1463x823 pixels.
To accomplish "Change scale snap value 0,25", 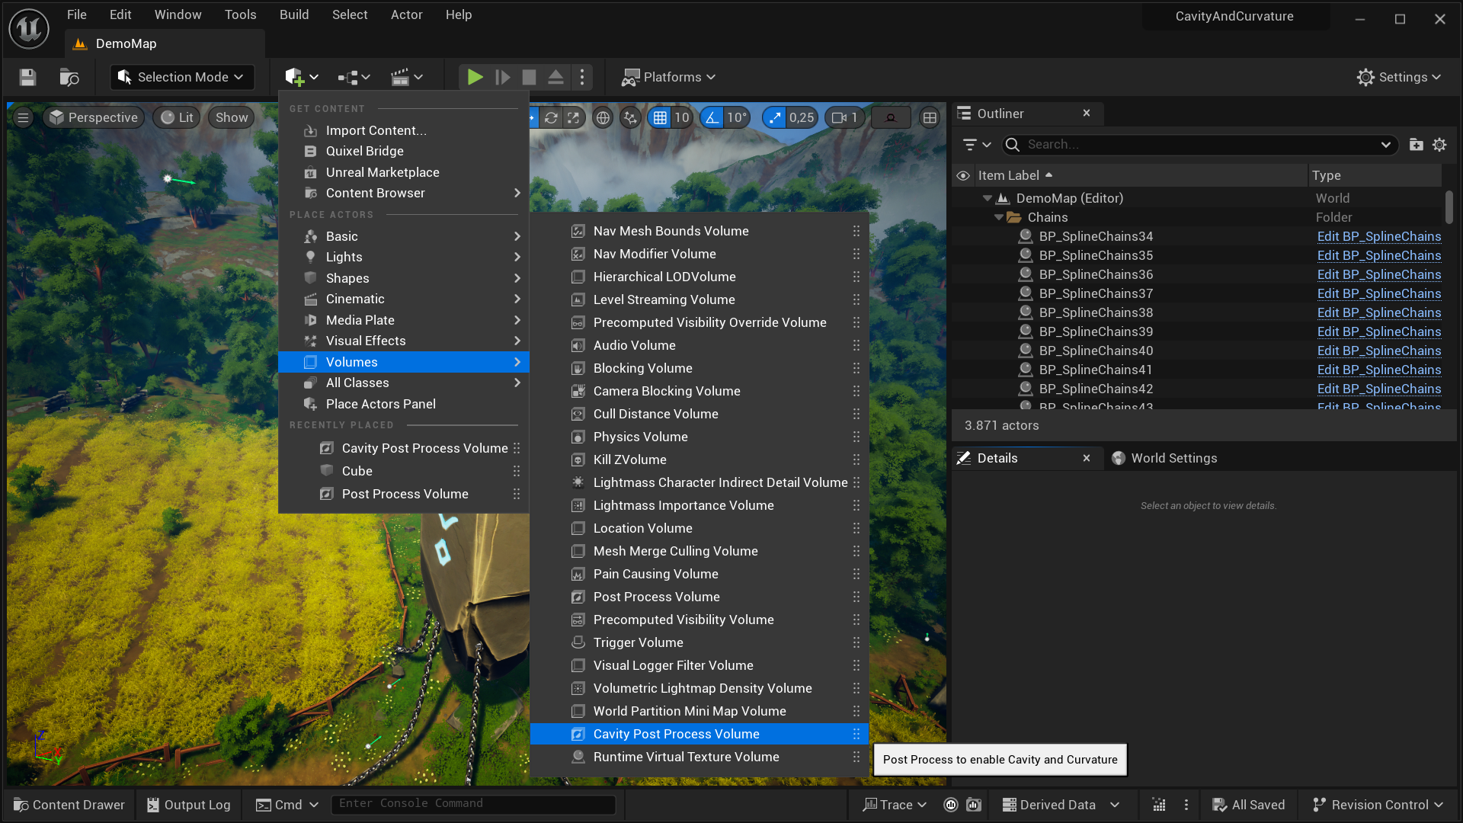I will tap(802, 117).
